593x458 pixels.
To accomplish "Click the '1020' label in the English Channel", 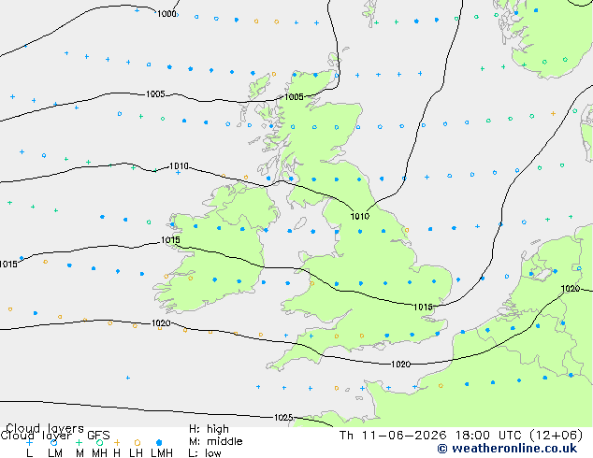I will click(400, 364).
